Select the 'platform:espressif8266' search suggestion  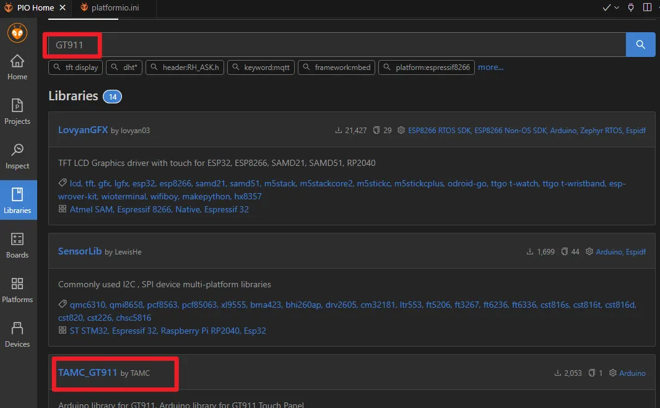click(x=427, y=67)
